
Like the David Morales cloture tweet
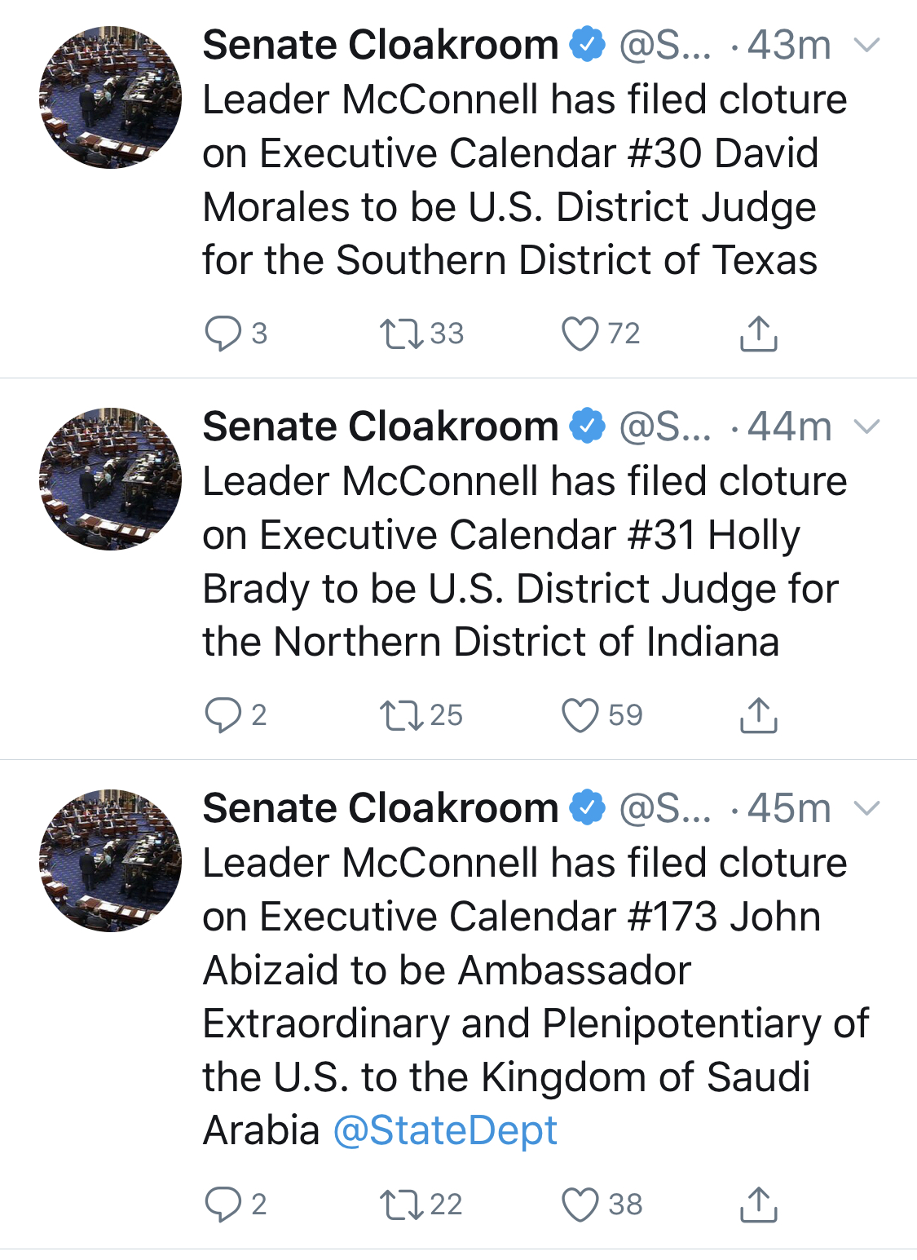tap(580, 334)
